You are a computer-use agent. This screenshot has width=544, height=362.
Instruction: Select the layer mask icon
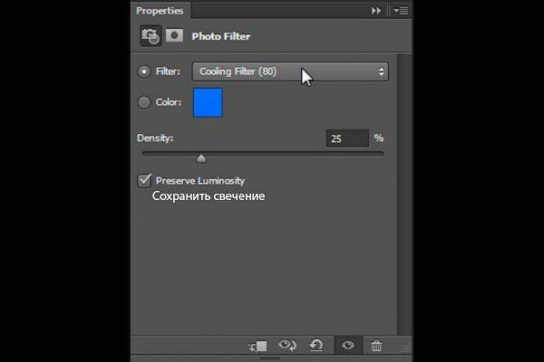[x=174, y=35]
